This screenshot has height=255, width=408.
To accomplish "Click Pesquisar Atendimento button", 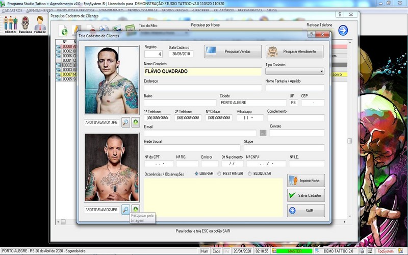I will (295, 52).
